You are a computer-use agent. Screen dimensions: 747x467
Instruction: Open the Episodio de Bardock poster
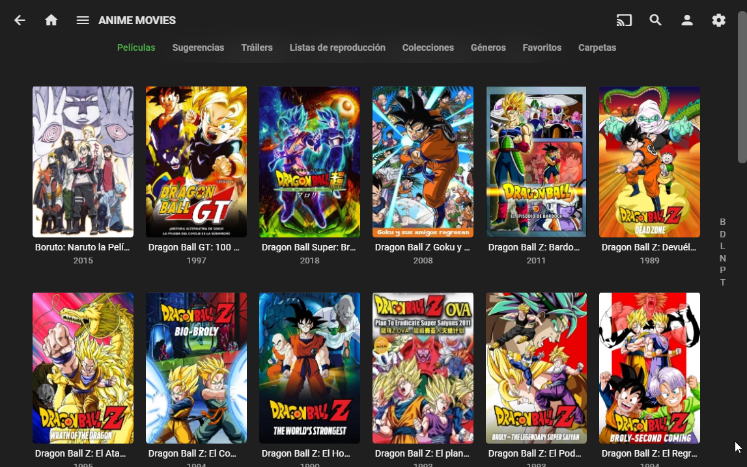[x=536, y=162]
